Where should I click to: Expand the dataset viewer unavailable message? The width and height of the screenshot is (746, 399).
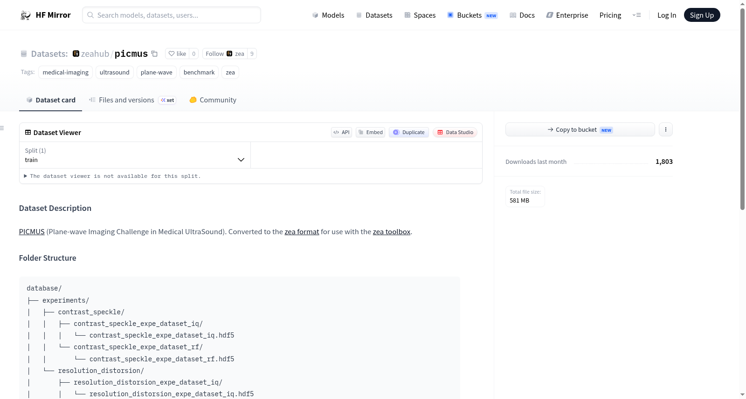(x=112, y=176)
